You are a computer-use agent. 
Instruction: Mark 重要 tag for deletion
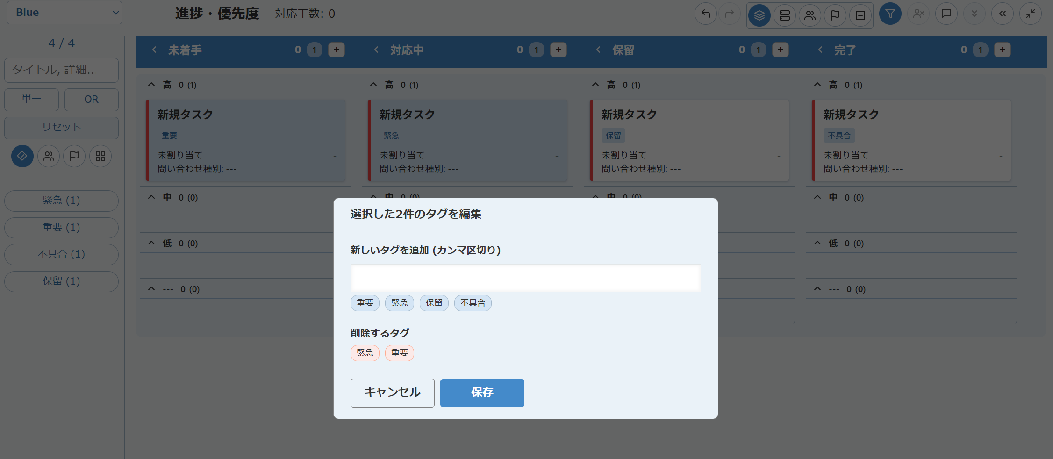pos(400,353)
